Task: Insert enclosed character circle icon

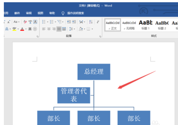Action: (x=35, y=29)
